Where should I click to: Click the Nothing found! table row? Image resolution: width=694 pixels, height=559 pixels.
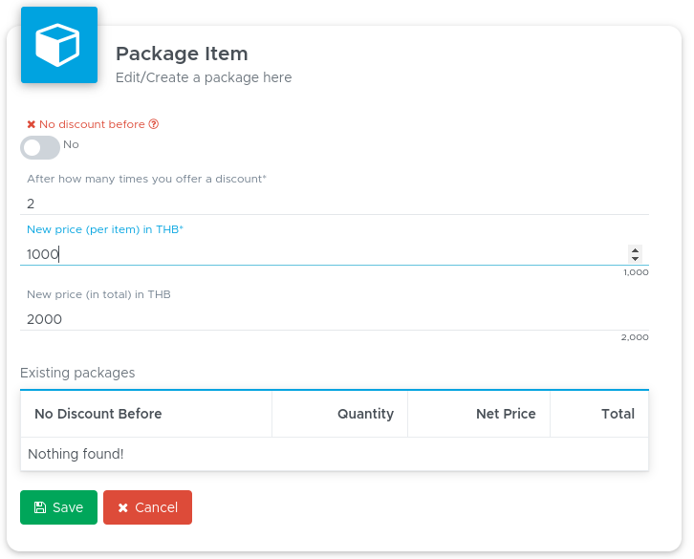[x=335, y=454]
